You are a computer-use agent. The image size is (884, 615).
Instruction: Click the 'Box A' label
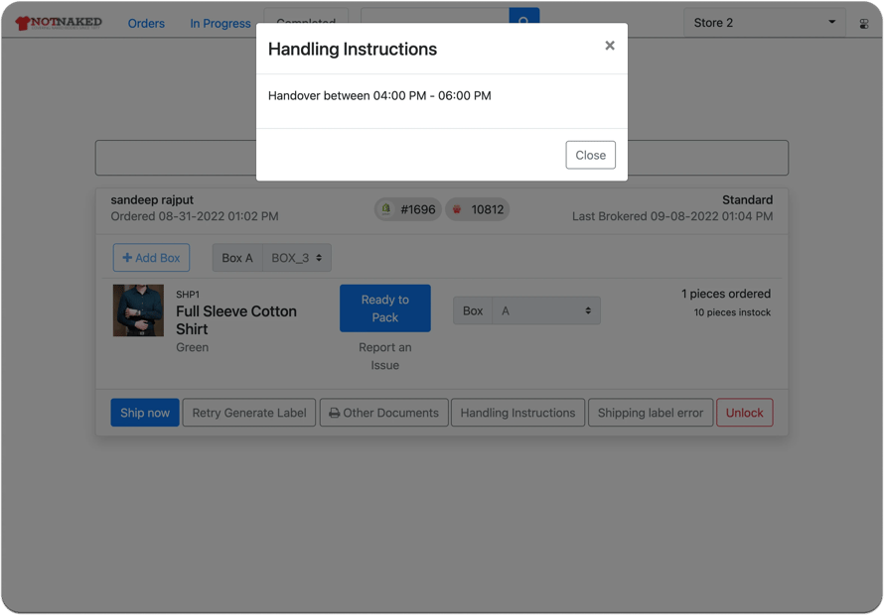[x=237, y=257]
